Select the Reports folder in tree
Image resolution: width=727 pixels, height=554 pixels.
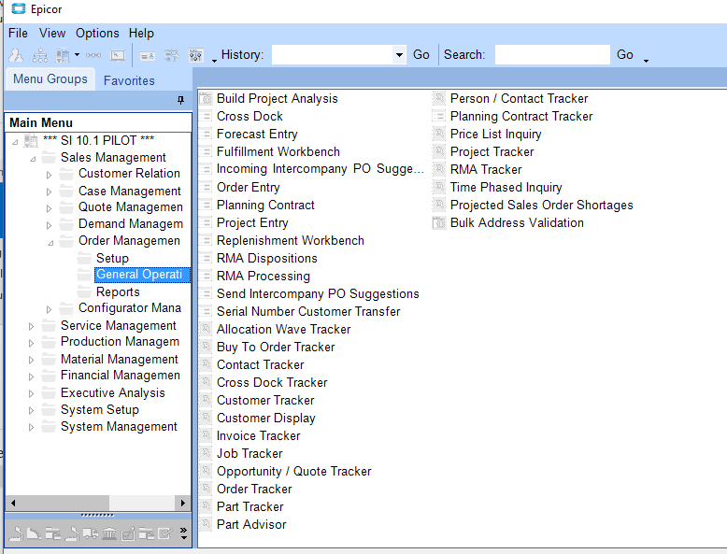click(118, 292)
